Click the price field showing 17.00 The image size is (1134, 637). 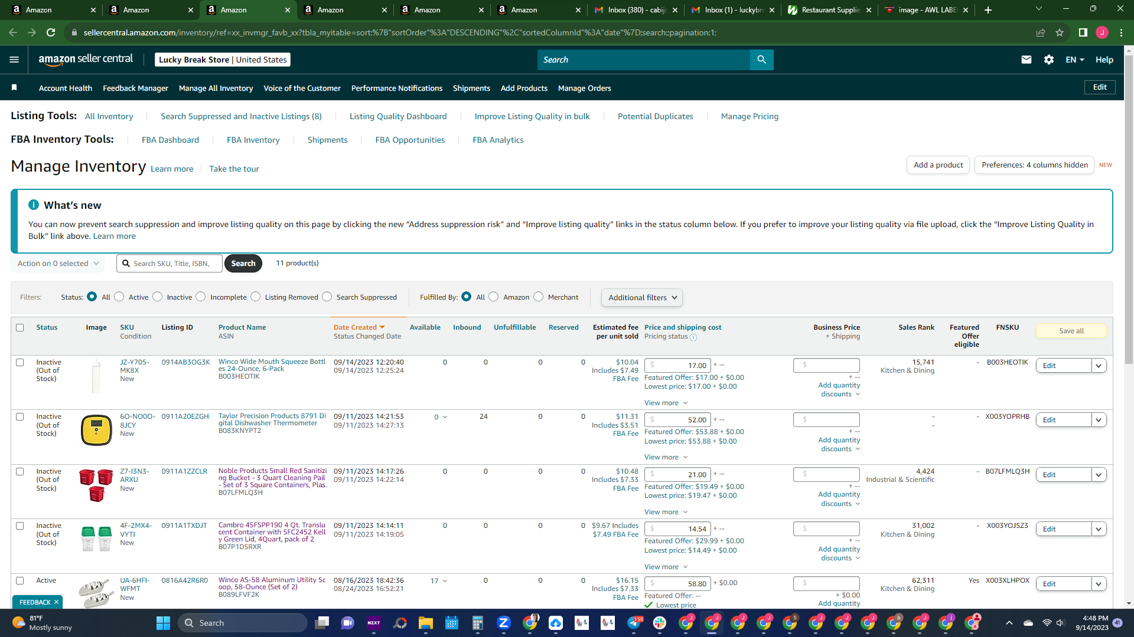[x=677, y=366]
